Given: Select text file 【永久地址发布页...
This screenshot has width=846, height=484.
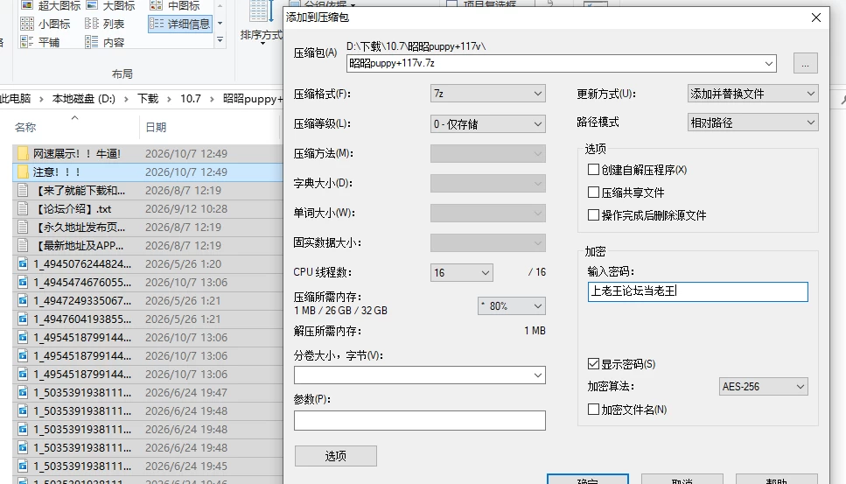Looking at the screenshot, I should tap(147, 228).
